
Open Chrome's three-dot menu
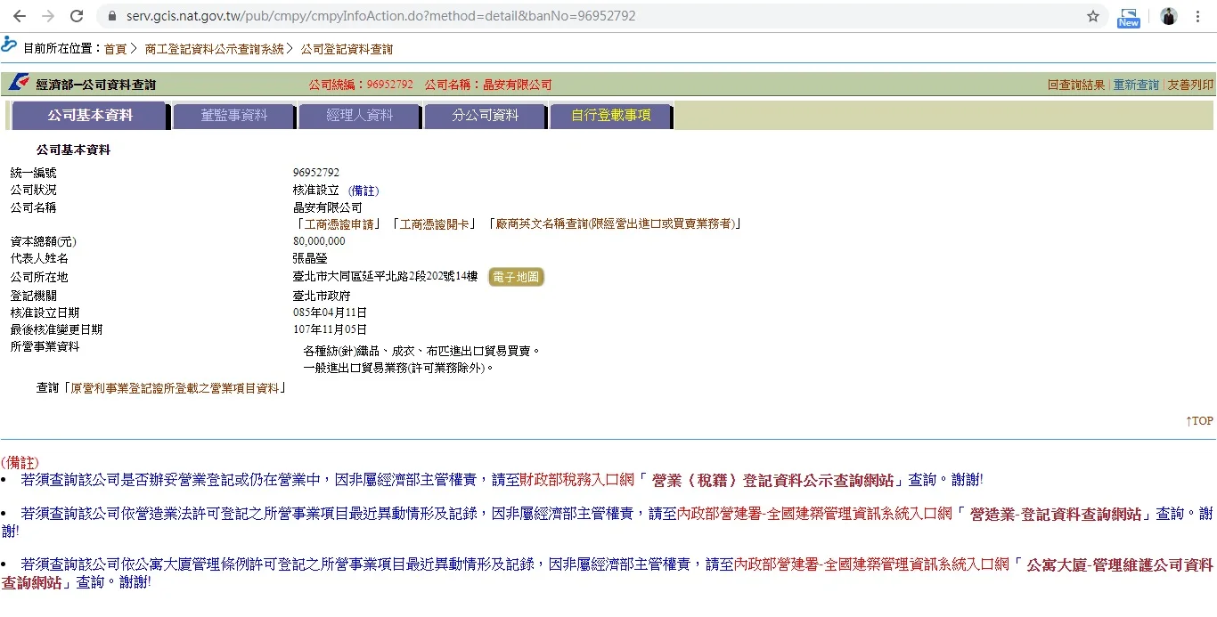pos(1199,16)
